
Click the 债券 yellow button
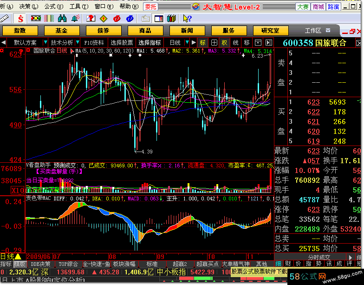tap(103, 31)
